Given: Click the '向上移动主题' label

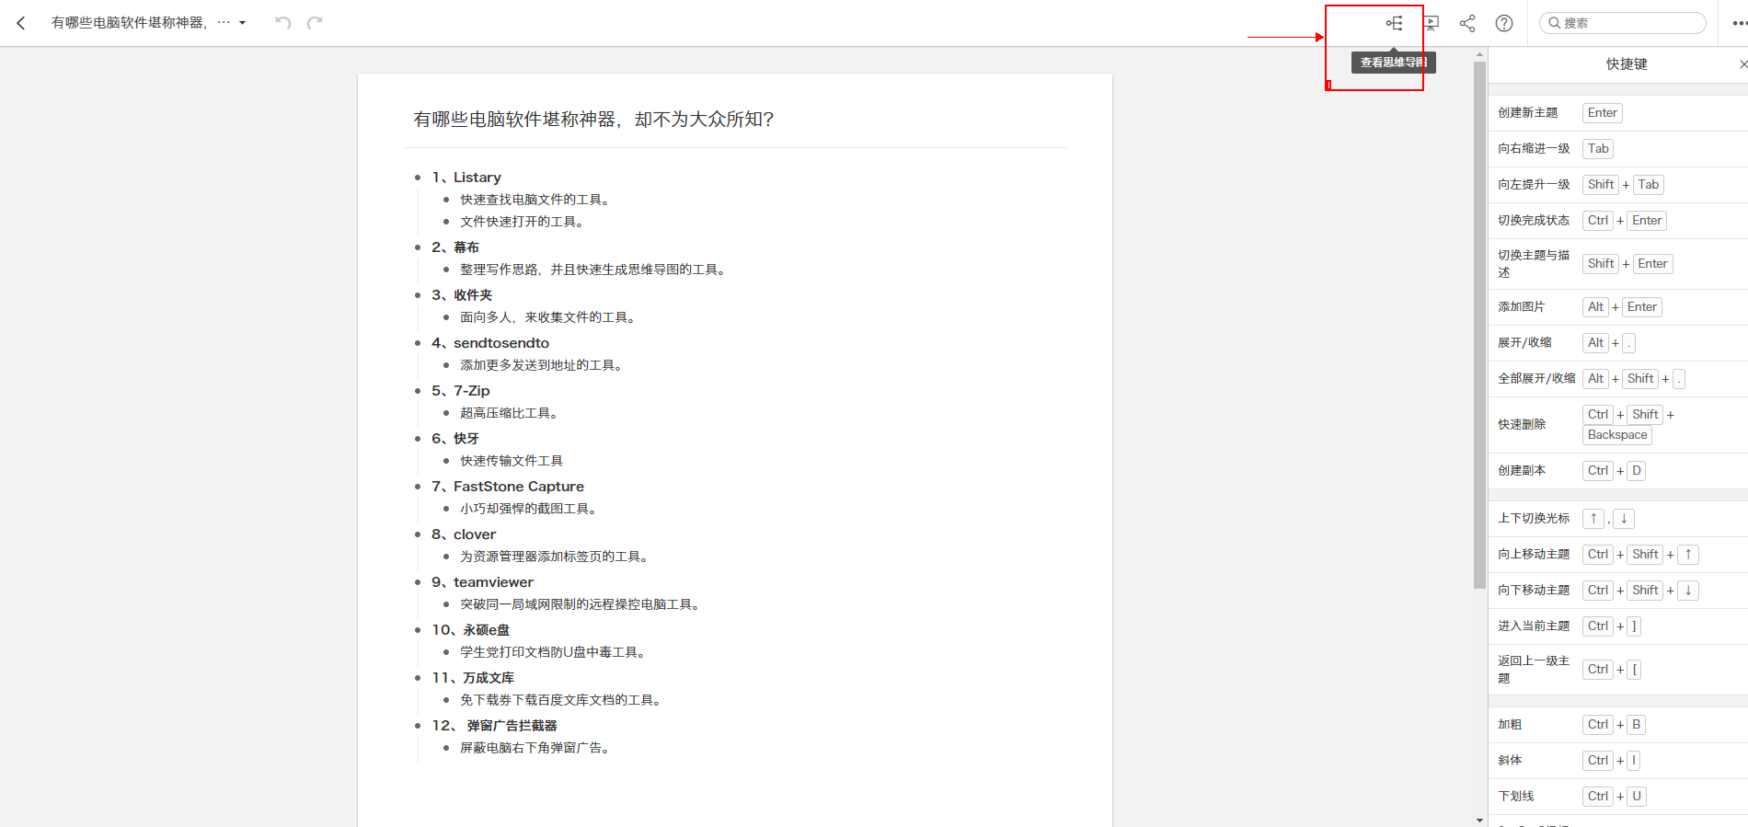Looking at the screenshot, I should click(1534, 555).
